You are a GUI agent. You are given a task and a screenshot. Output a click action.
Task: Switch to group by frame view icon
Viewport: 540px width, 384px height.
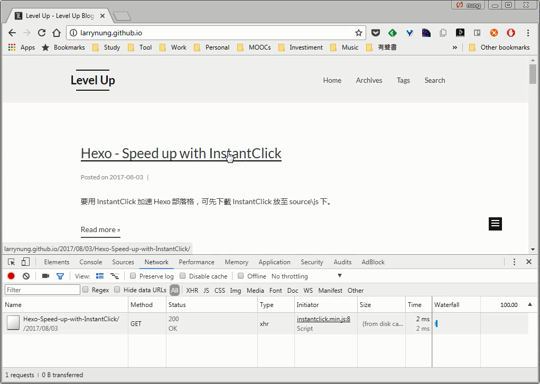pos(115,276)
